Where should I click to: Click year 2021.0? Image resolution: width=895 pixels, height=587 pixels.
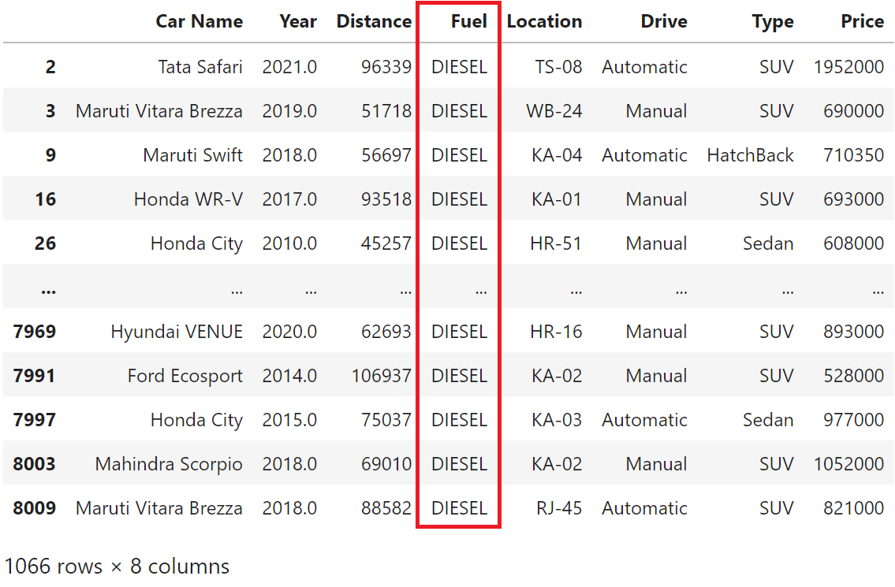[289, 67]
